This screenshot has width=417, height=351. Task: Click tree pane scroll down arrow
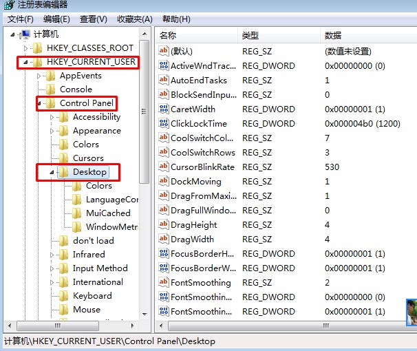click(x=145, y=314)
